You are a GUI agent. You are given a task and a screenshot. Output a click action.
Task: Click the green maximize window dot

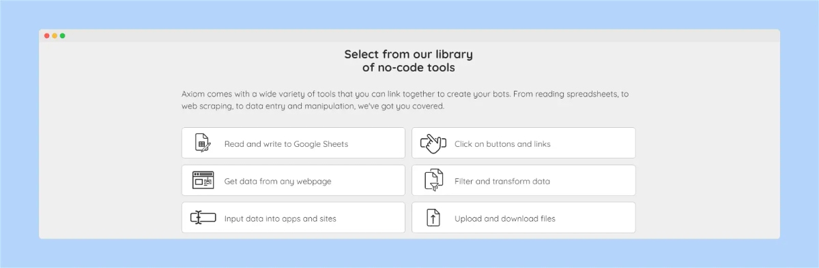pos(63,35)
